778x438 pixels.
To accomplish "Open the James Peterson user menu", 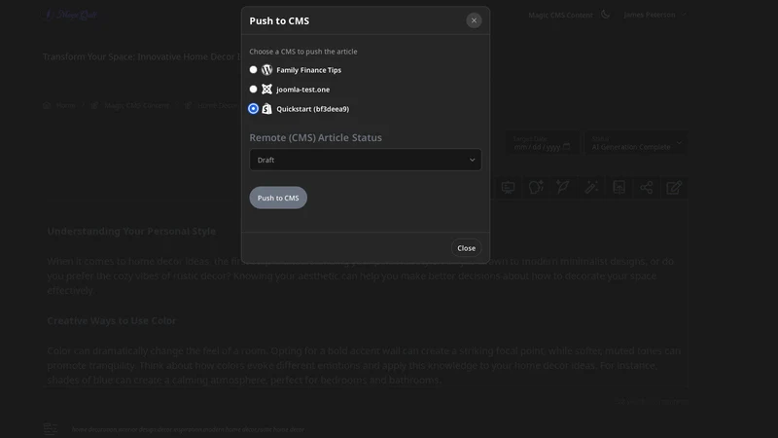I will click(654, 15).
